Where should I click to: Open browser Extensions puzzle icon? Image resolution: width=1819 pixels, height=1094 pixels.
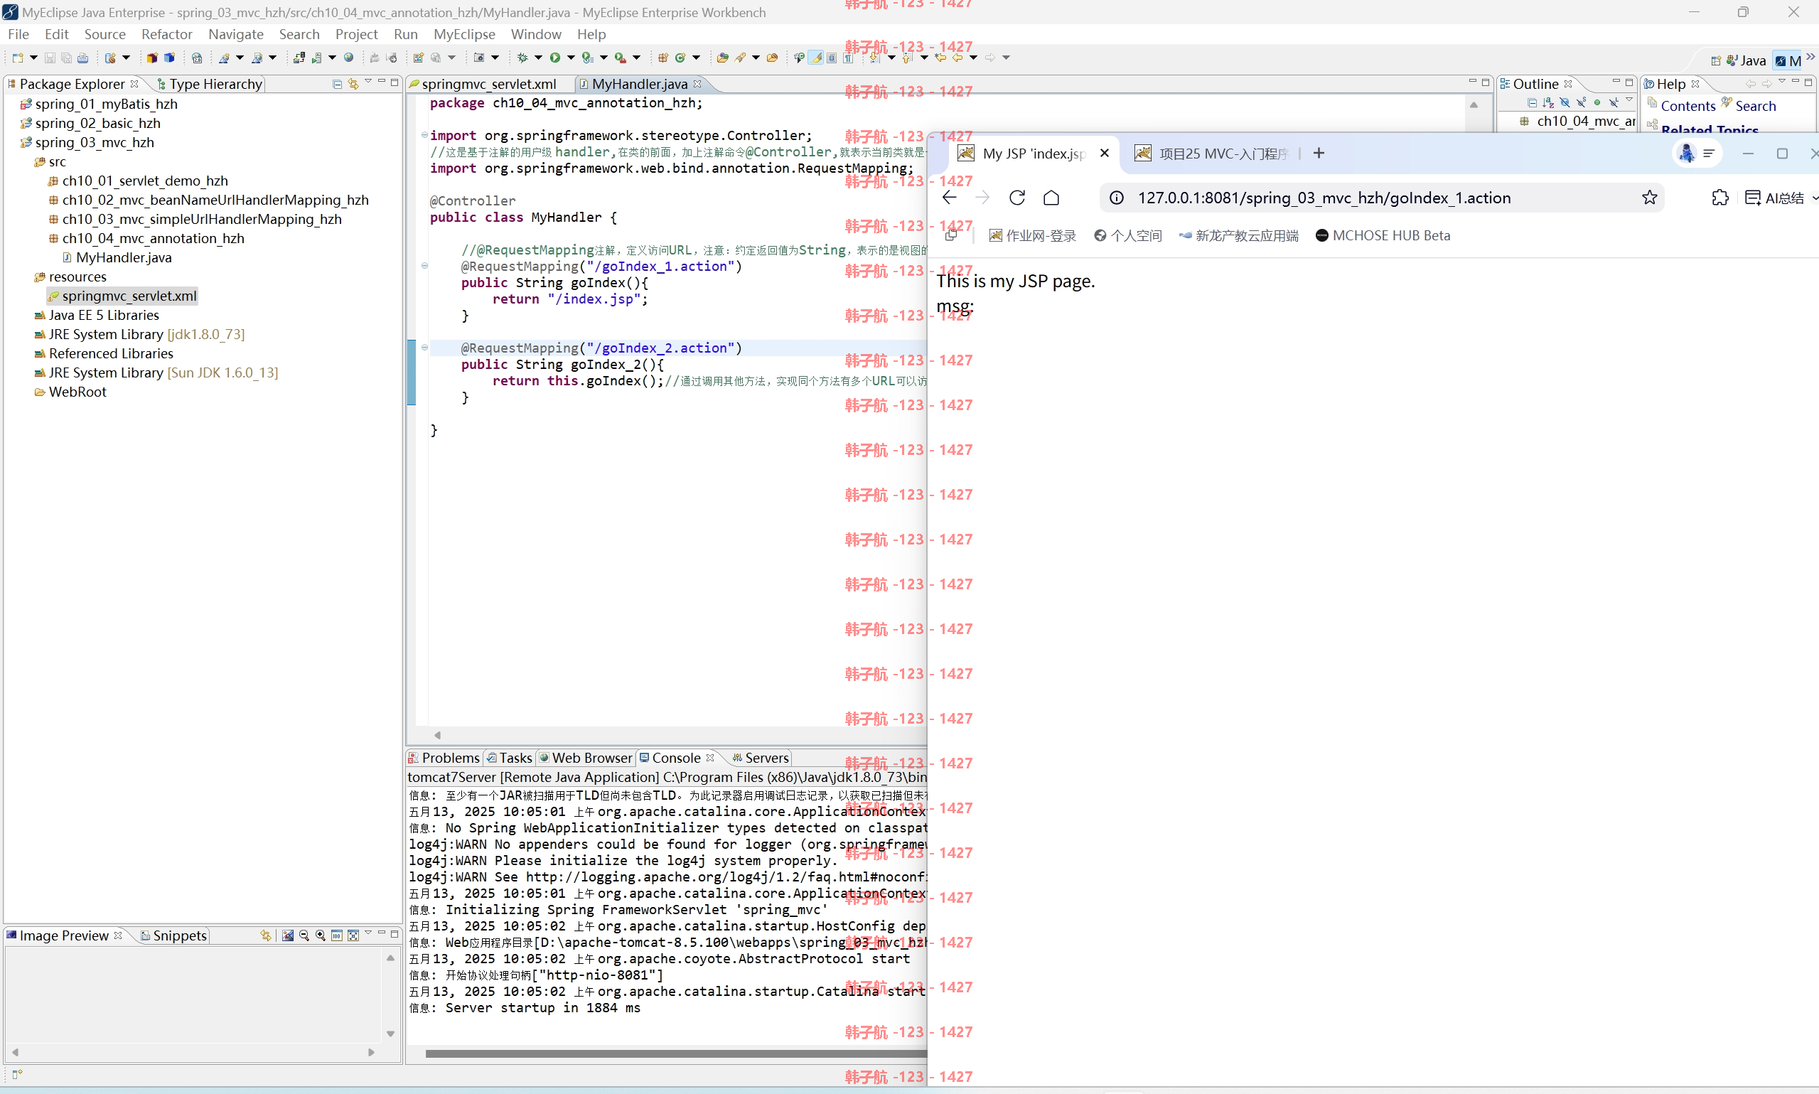pos(1720,198)
